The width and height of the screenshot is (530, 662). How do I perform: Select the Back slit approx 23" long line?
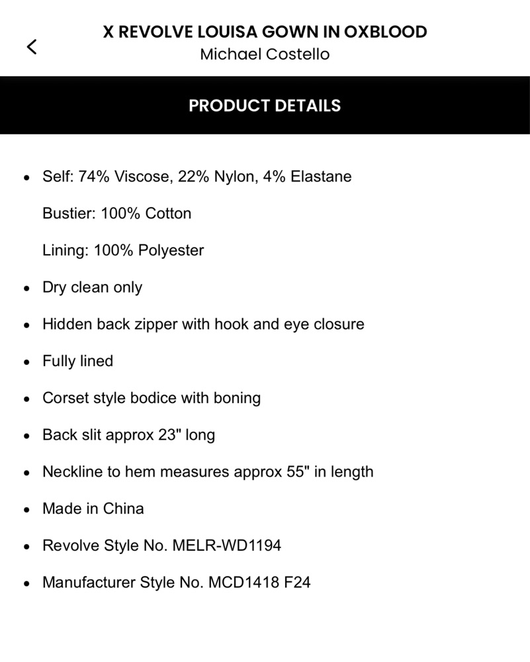tap(128, 435)
